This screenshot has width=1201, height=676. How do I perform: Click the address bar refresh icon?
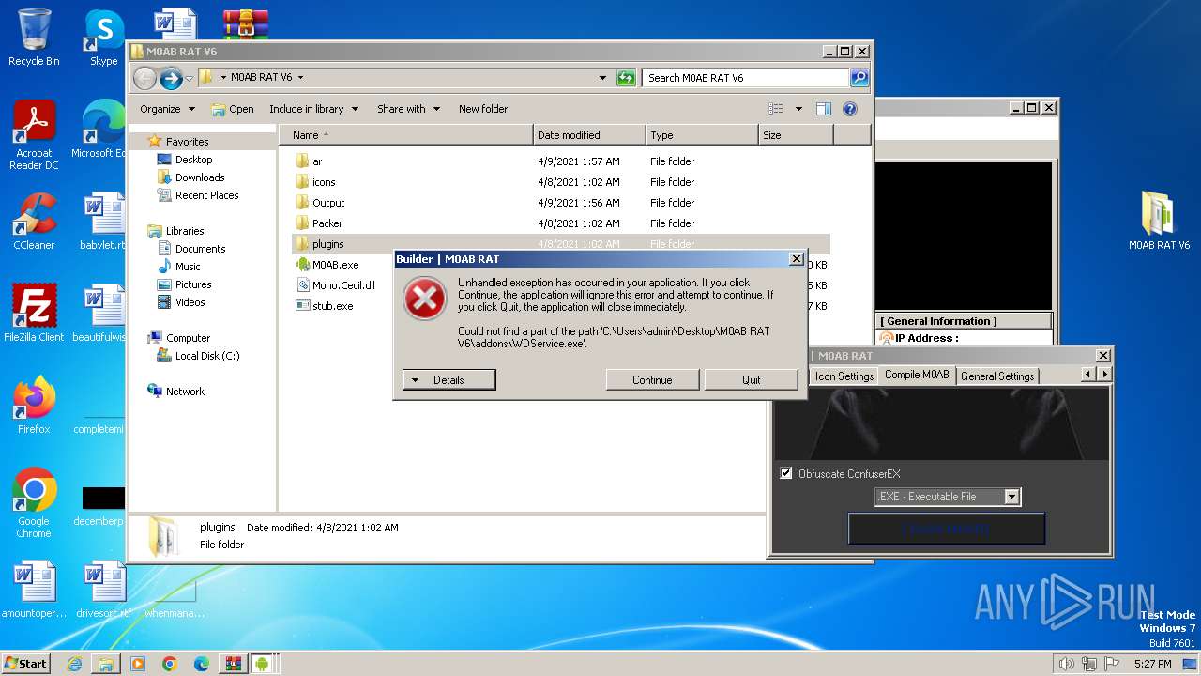tap(626, 78)
